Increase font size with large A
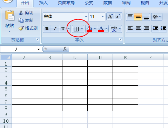 click(110, 17)
